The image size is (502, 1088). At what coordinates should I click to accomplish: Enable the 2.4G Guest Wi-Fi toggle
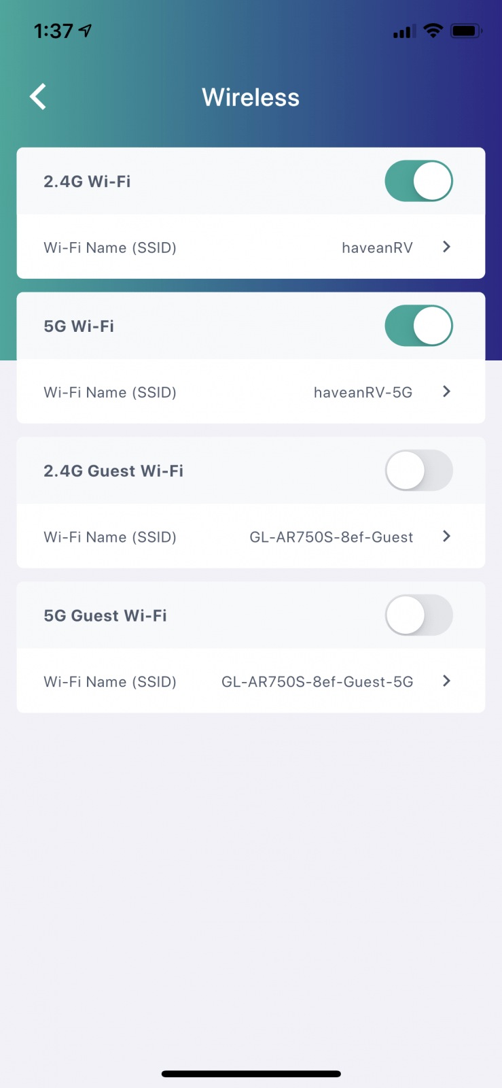(418, 471)
